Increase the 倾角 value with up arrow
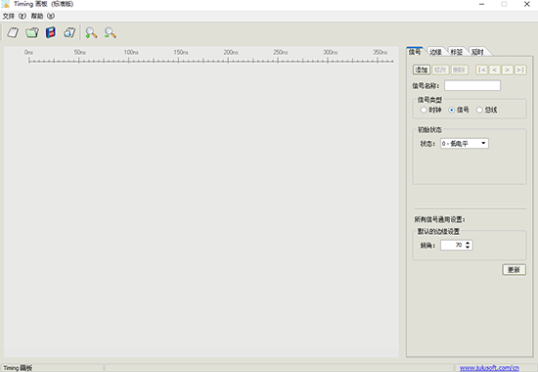The height and width of the screenshot is (372, 538). pyautogui.click(x=468, y=243)
